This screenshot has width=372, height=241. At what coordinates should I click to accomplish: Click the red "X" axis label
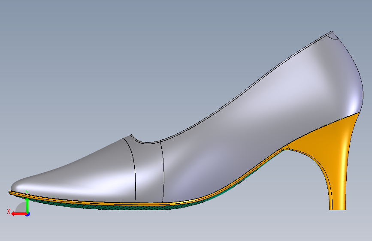(x=9, y=211)
